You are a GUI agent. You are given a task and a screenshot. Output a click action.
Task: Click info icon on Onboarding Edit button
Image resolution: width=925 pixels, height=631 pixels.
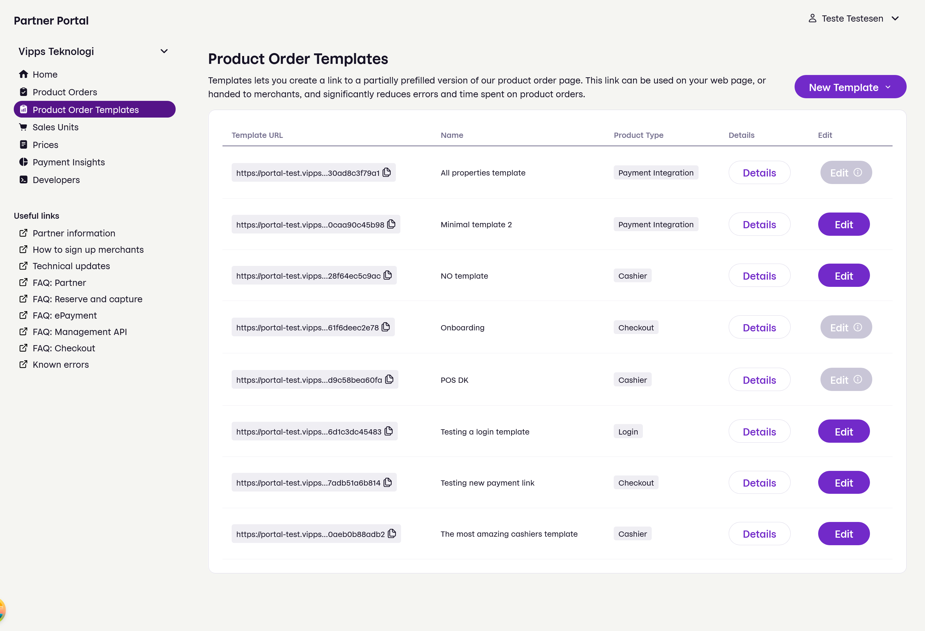[858, 327]
